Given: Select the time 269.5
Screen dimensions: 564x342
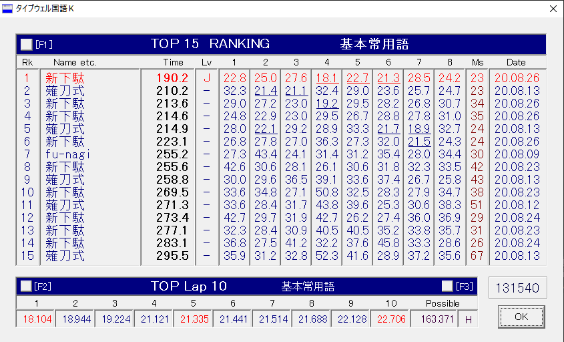Looking at the screenshot, I should (172, 192).
